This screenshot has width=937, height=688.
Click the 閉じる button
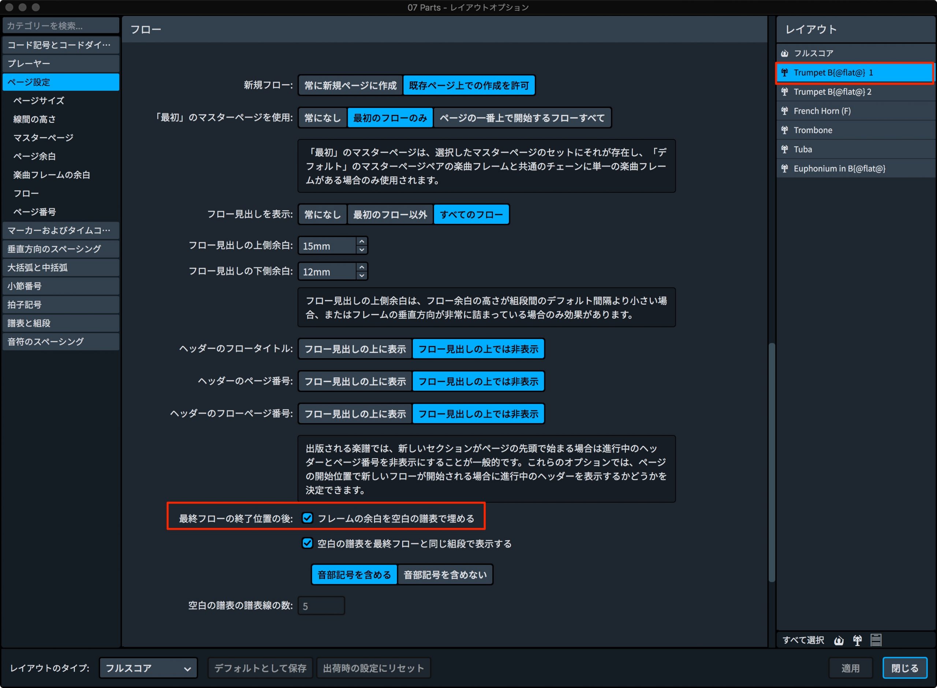(905, 668)
